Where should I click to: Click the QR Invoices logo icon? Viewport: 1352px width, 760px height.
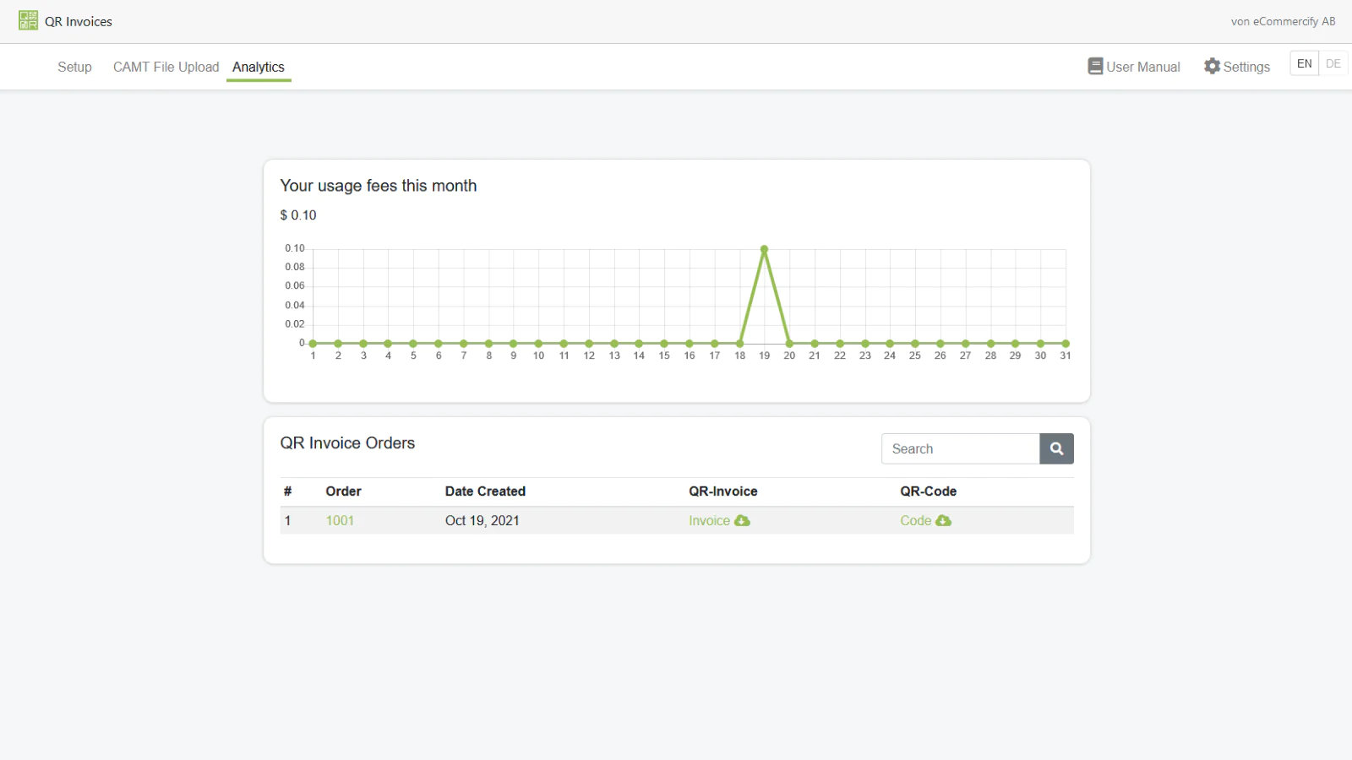coord(28,20)
